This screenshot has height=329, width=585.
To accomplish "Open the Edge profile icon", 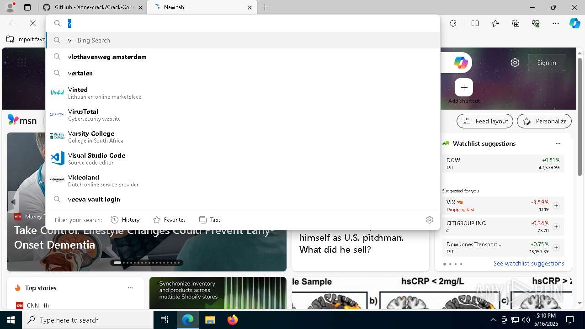I will coord(10,7).
